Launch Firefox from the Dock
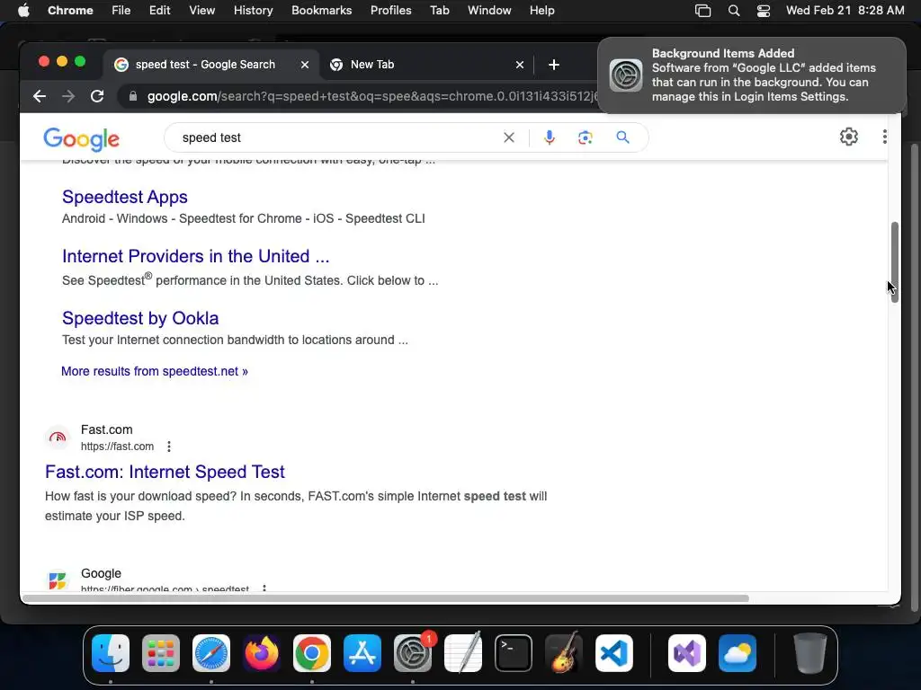The width and height of the screenshot is (921, 690). (262, 653)
